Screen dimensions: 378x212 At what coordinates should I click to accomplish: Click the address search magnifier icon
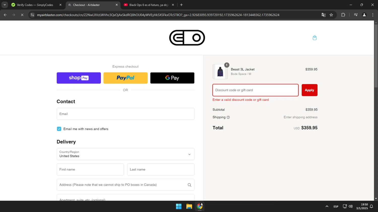(190, 185)
